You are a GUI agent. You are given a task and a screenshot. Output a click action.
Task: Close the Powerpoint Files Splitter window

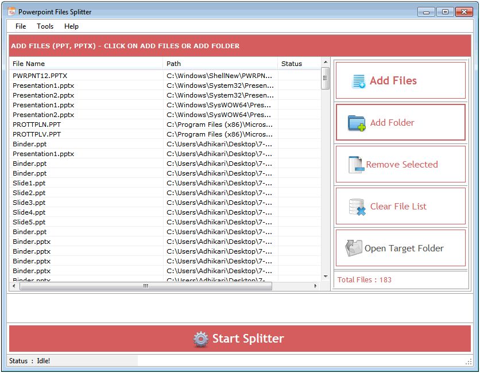coord(464,12)
